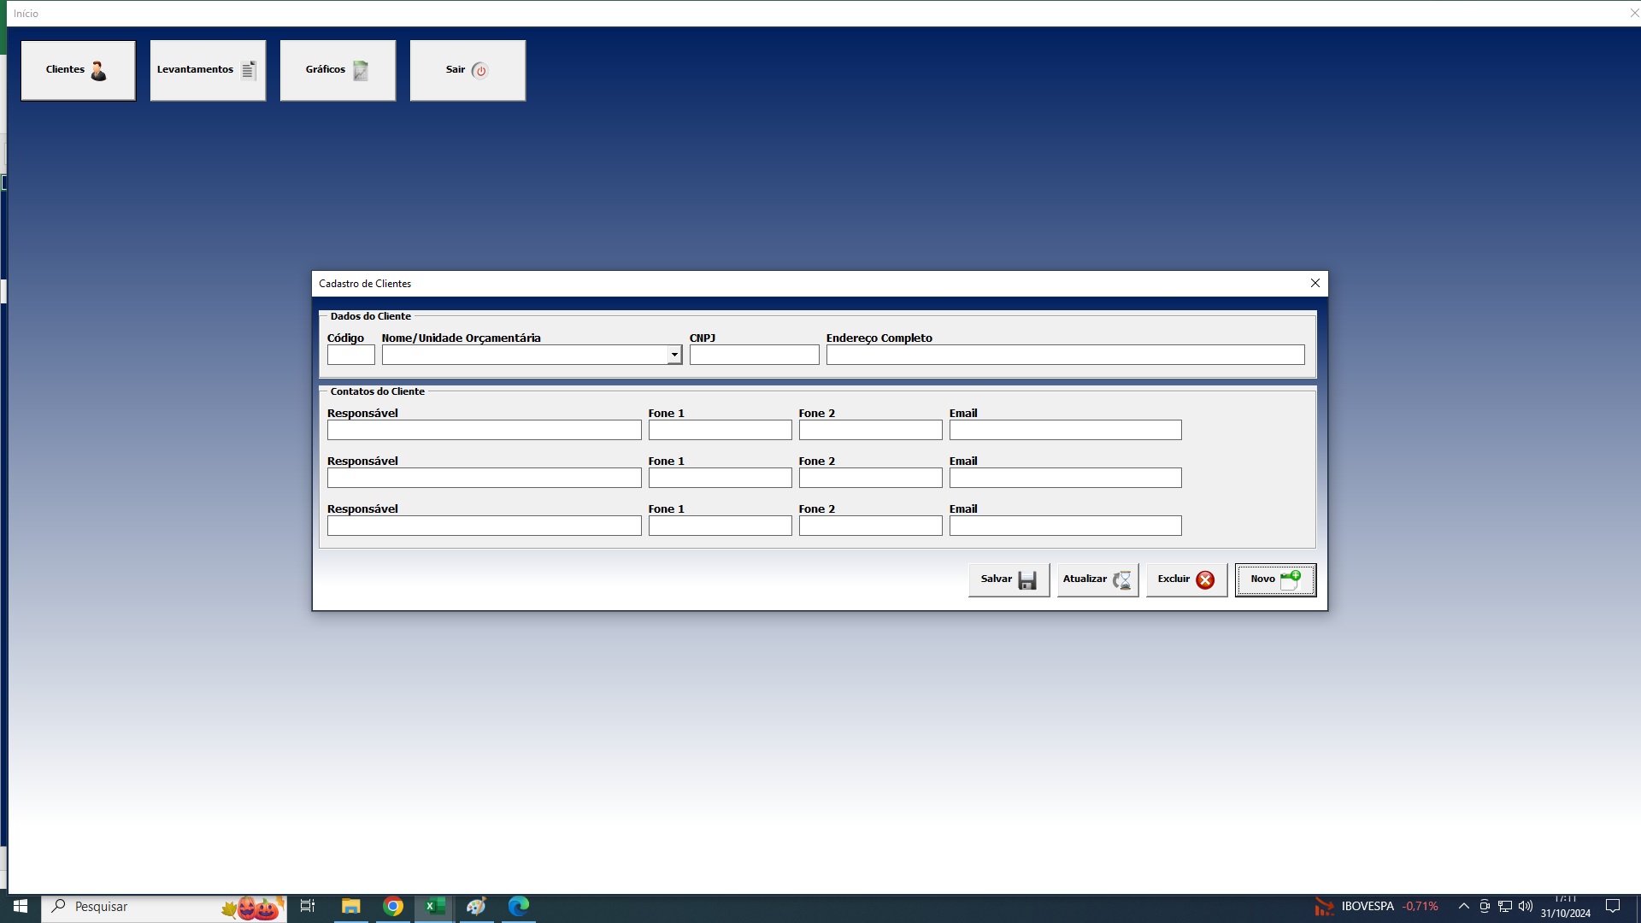This screenshot has width=1641, height=923.
Task: Click Email field in third contact row
Action: (1065, 526)
